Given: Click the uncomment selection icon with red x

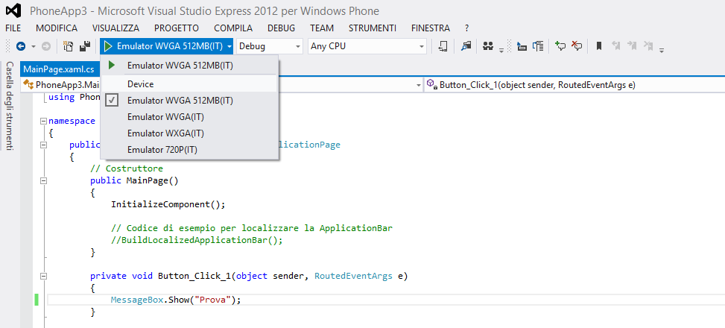Looking at the screenshot, I should [x=577, y=45].
